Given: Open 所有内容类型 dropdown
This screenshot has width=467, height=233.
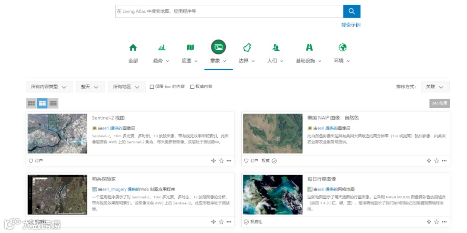Looking at the screenshot, I should coord(49,87).
